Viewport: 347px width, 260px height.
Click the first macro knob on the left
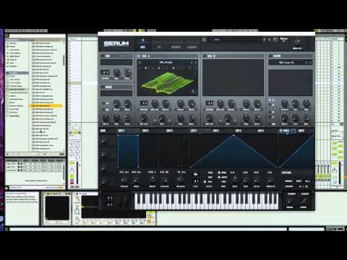click(x=103, y=141)
